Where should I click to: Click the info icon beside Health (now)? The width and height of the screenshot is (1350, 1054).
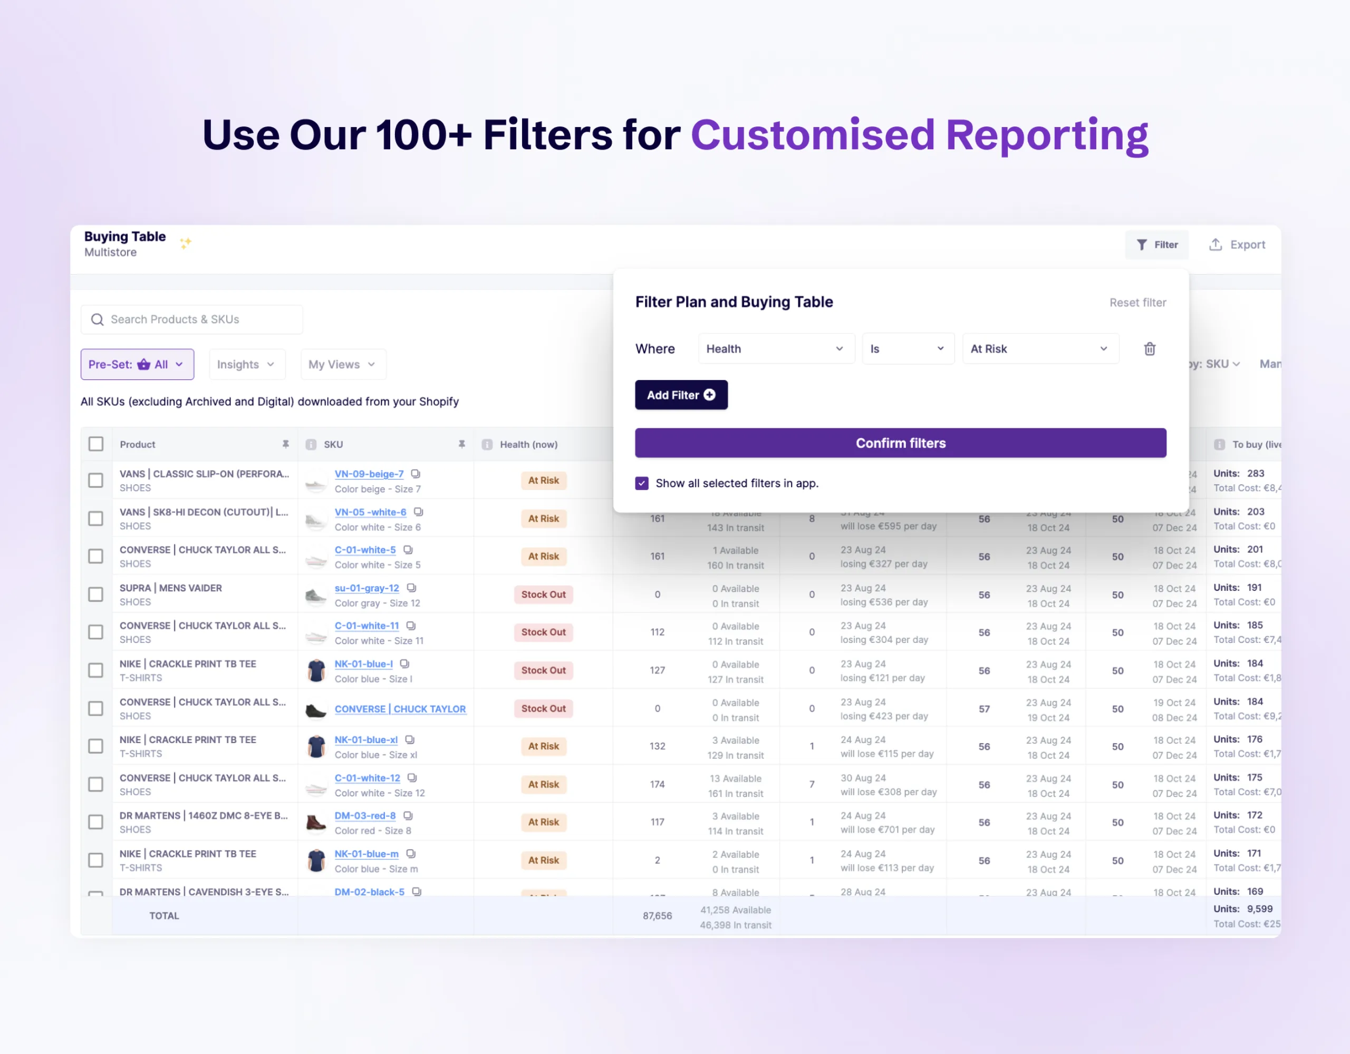487,445
